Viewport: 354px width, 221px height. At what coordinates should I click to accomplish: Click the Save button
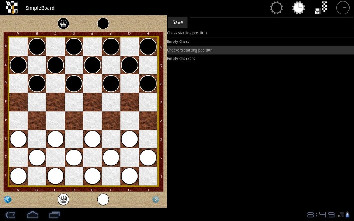(x=178, y=22)
